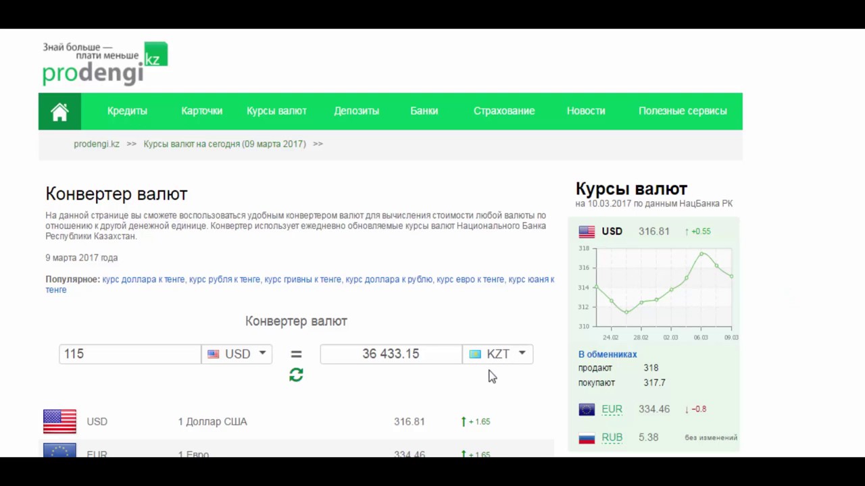Viewport: 865px width, 486px height.
Task: Click the 316.81 rate in USD table row
Action: (410, 421)
